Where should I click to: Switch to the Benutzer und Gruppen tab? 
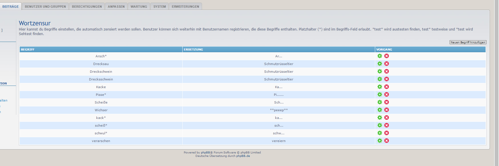tap(45, 7)
